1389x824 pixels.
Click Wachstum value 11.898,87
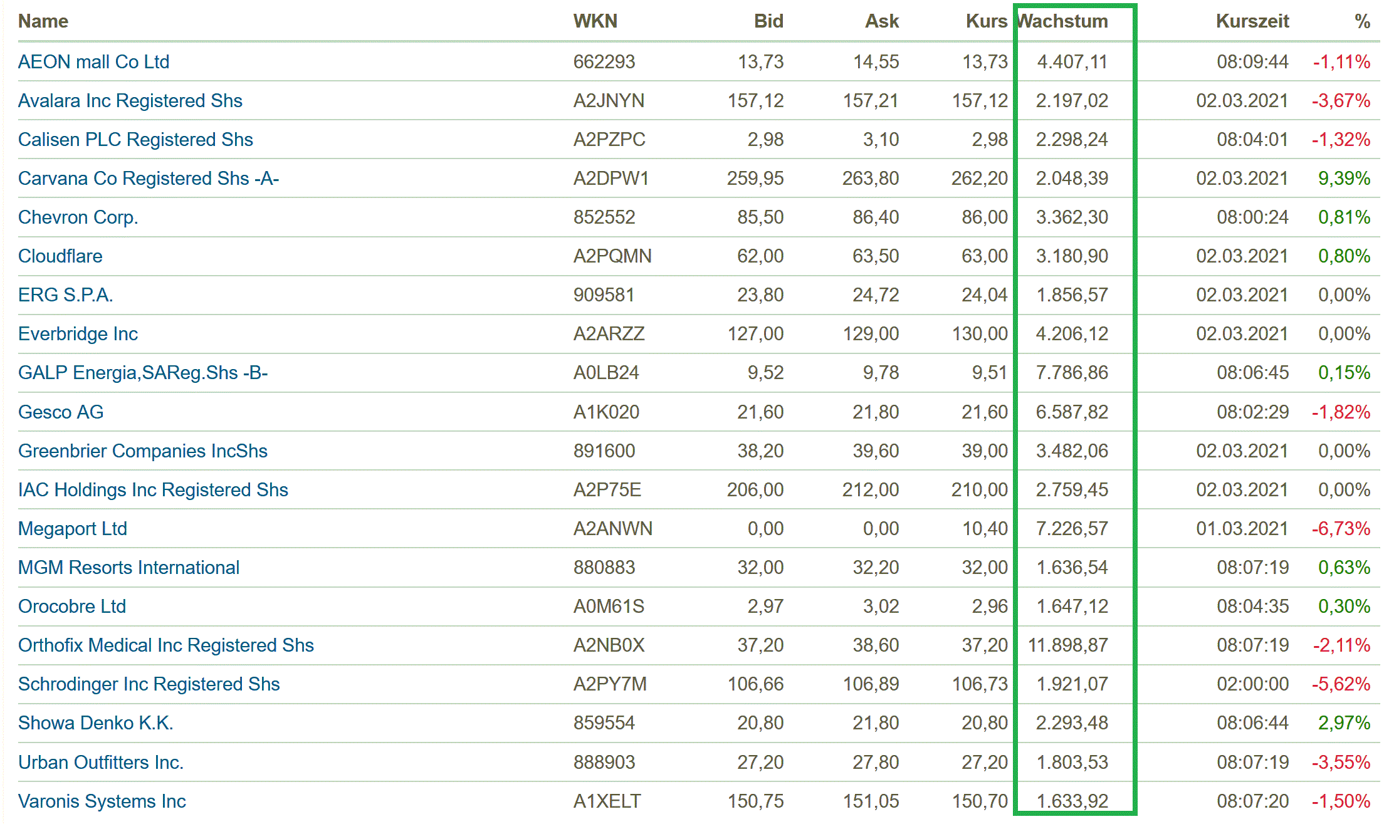coord(1068,645)
